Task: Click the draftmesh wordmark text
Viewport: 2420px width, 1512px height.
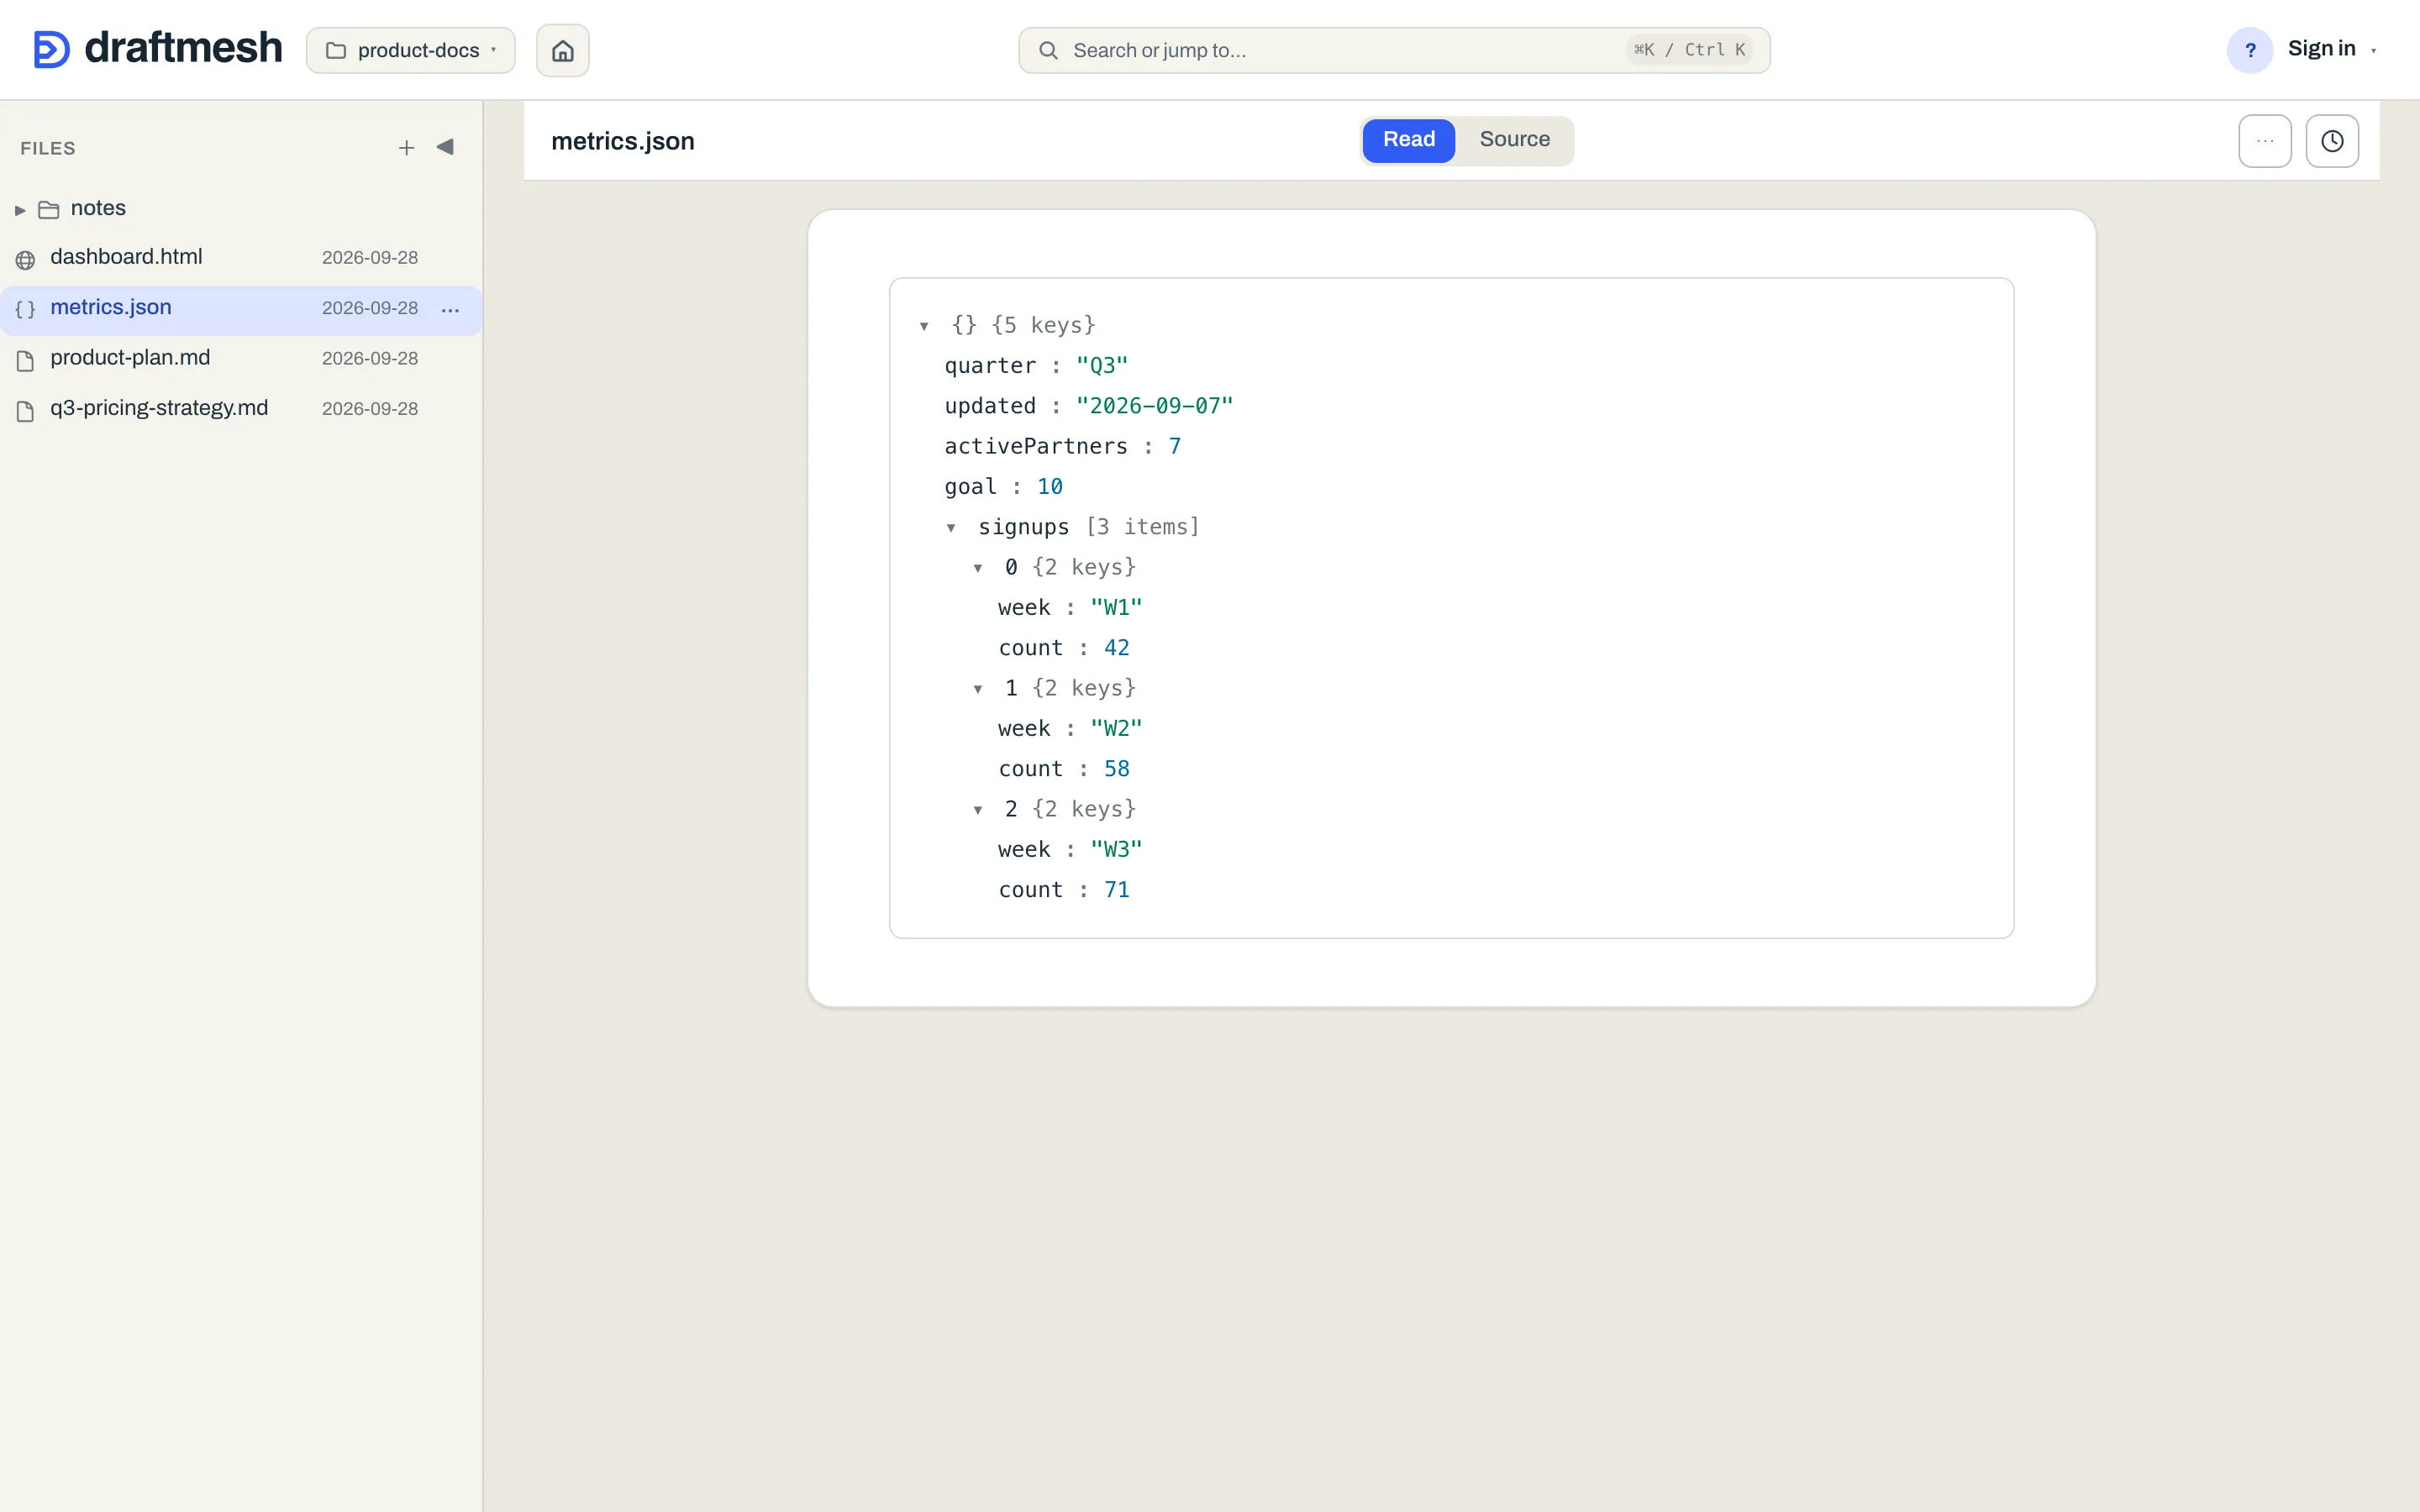Action: (183, 48)
